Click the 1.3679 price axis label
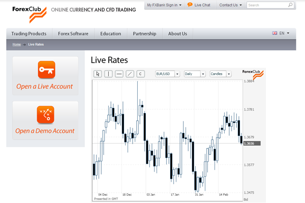The height and width of the screenshot is (203, 305). pos(249,137)
